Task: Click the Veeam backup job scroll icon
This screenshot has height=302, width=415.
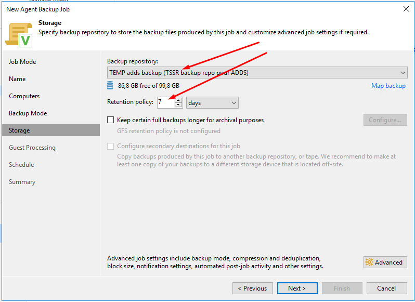Action: pos(19,35)
